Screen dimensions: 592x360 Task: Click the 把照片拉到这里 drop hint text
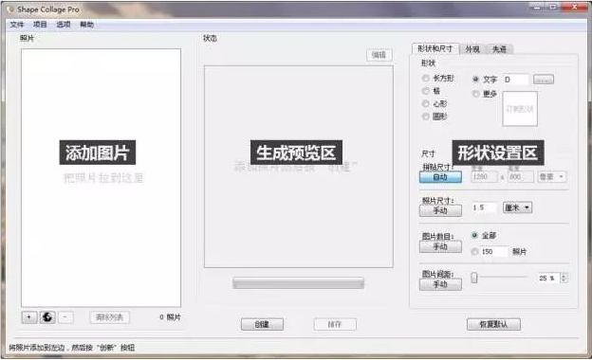click(103, 177)
